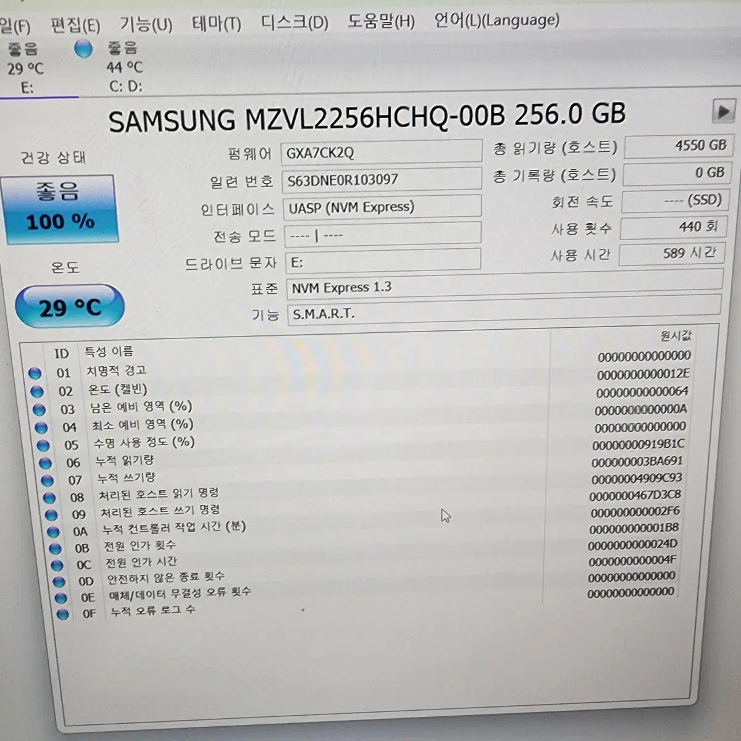Viewport: 741px width, 741px height.
Task: Select the 수명 사용 정도 (%) attribute name
Action: [144, 443]
